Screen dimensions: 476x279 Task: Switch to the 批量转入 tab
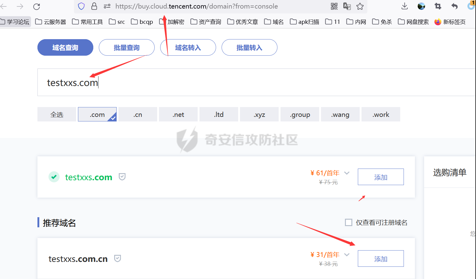click(x=250, y=47)
